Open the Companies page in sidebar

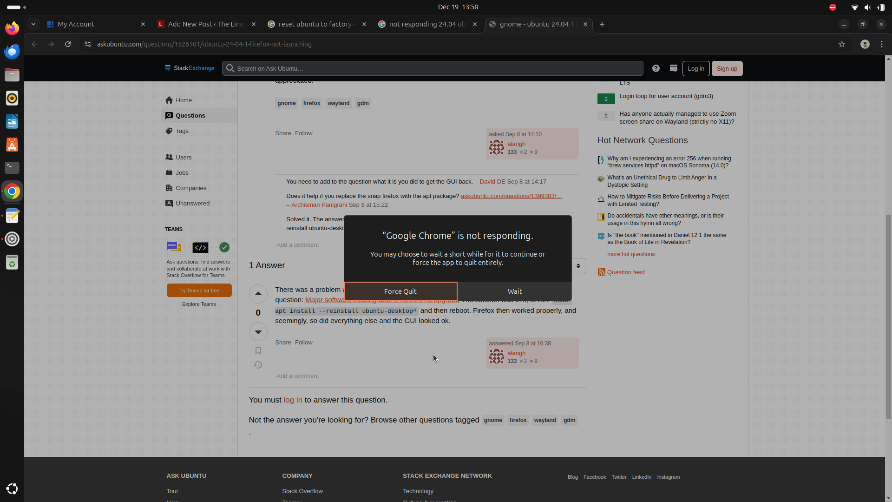tap(199, 188)
